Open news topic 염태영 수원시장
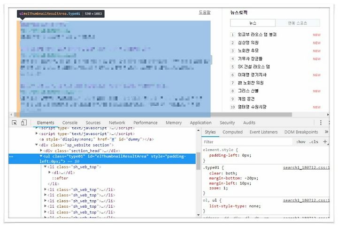Screen dimensions: 338x226 point(252,107)
